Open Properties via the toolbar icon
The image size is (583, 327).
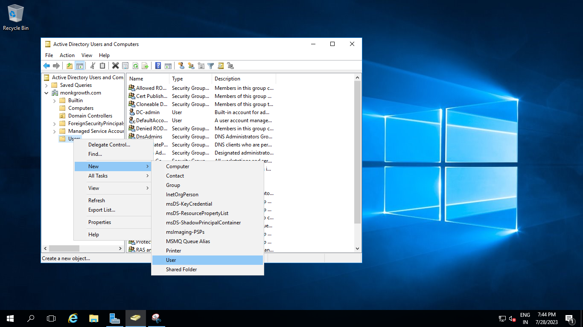click(125, 66)
